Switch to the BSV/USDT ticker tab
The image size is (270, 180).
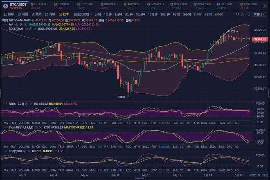(x=178, y=6)
